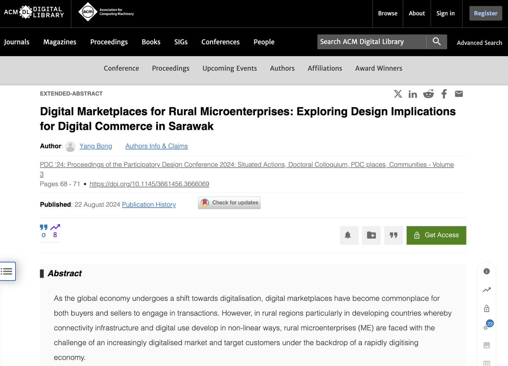This screenshot has height=366, width=508.
Task: Share article on LinkedIn
Action: 413,94
